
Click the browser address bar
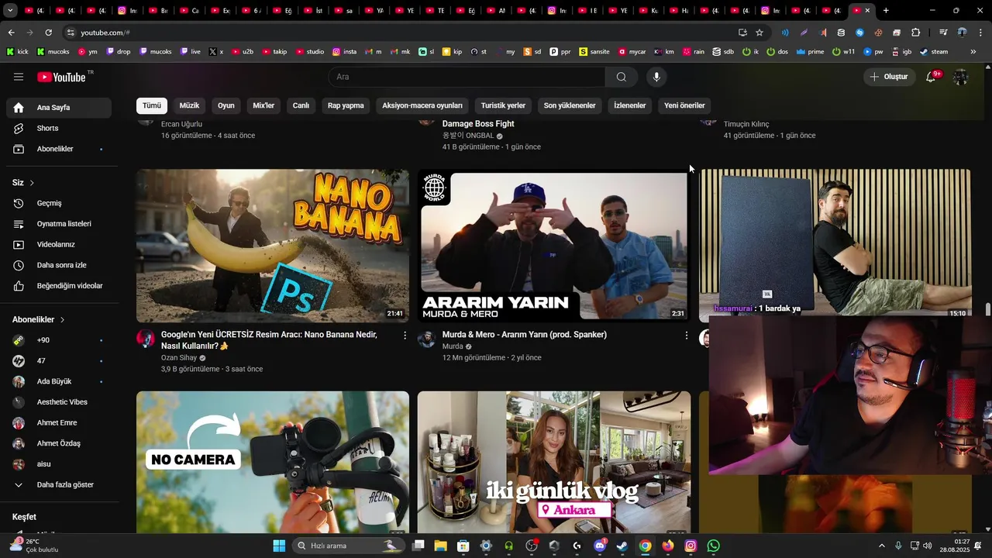[403, 33]
